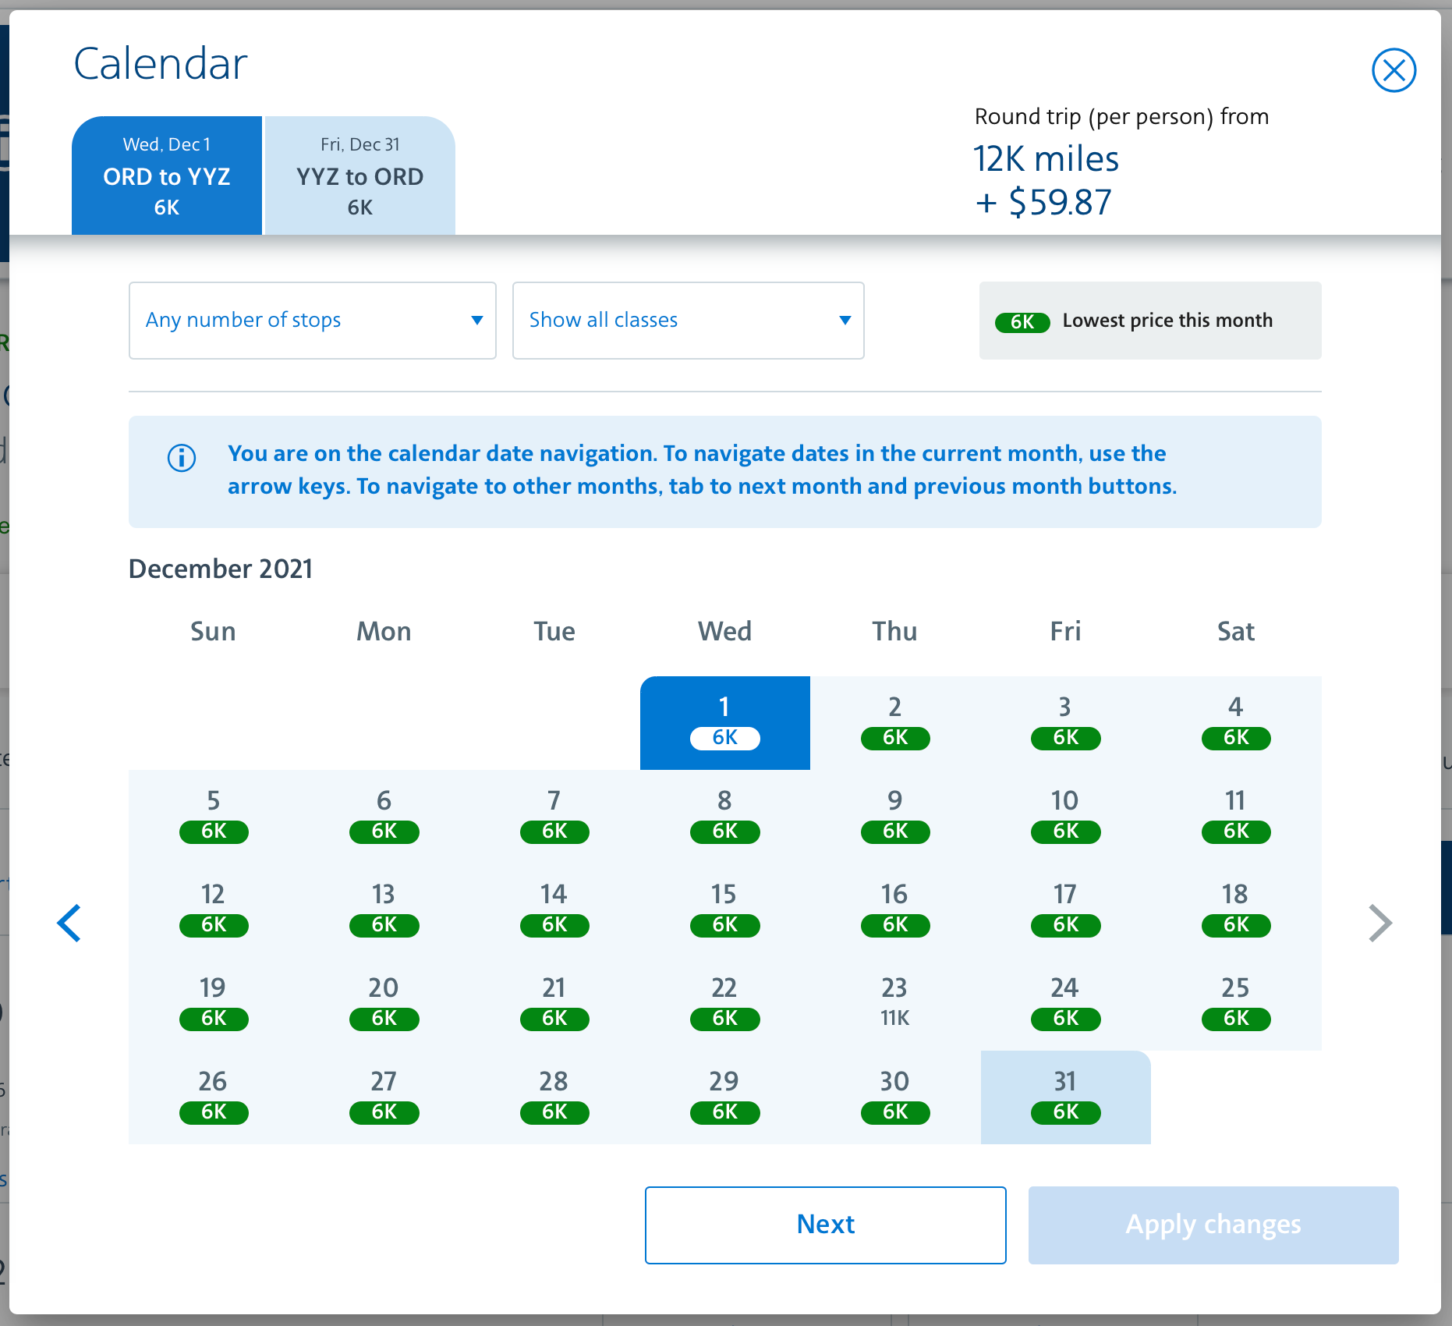Open the Any number of stops dropdown
This screenshot has height=1326, width=1452.
pyautogui.click(x=313, y=321)
